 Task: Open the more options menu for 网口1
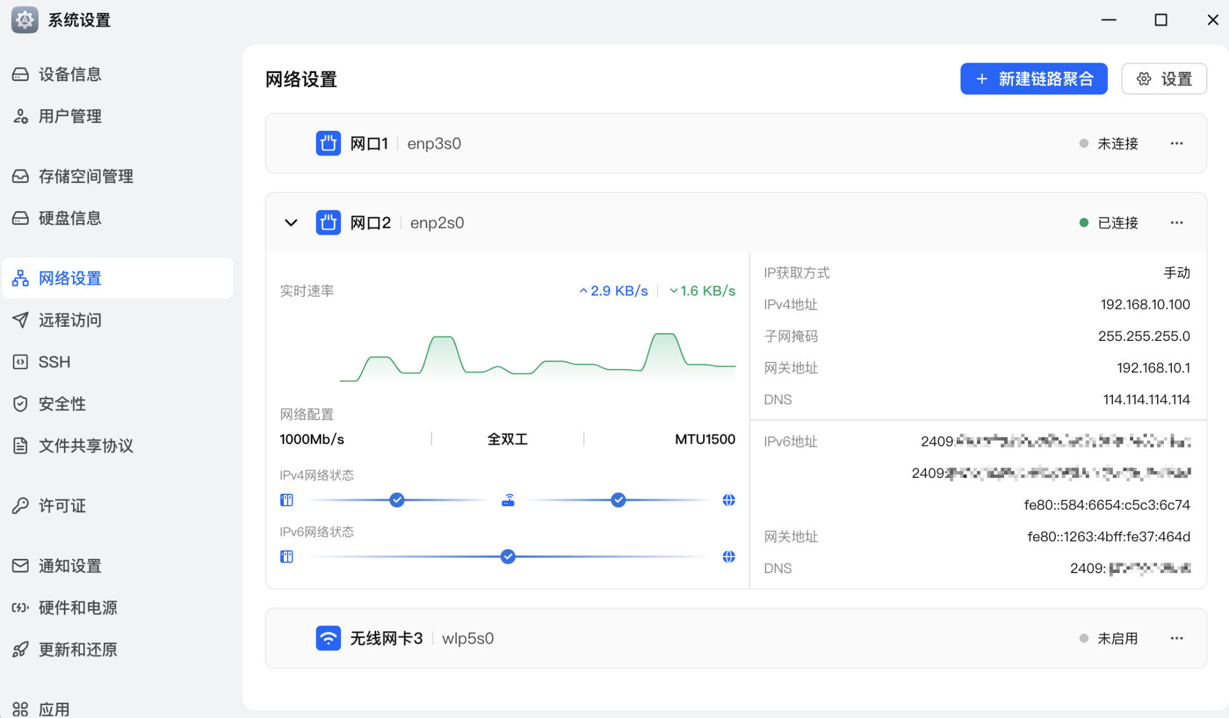pyautogui.click(x=1176, y=143)
